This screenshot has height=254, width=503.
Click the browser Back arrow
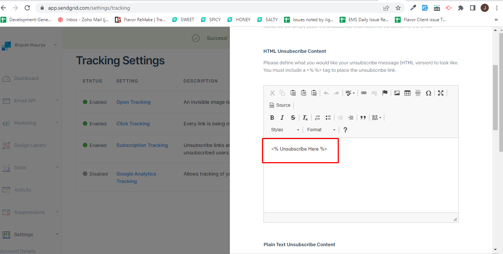coord(4,8)
